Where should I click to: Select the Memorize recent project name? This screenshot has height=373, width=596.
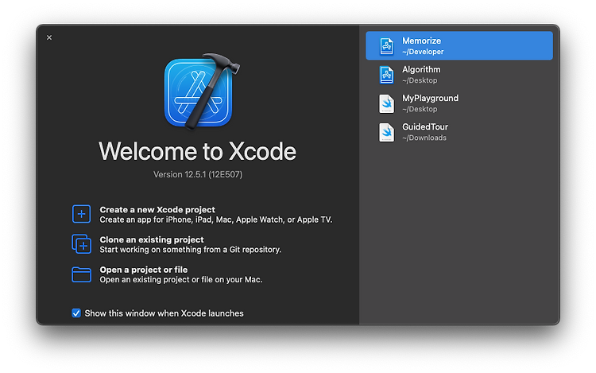421,41
